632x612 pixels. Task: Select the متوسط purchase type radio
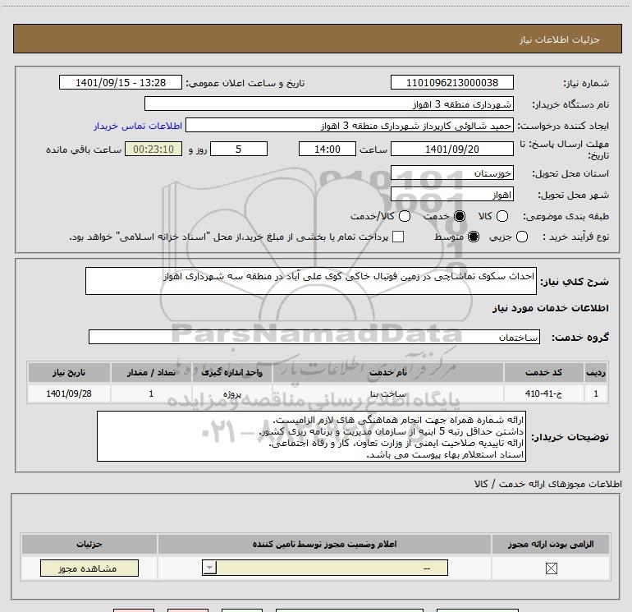(474, 237)
